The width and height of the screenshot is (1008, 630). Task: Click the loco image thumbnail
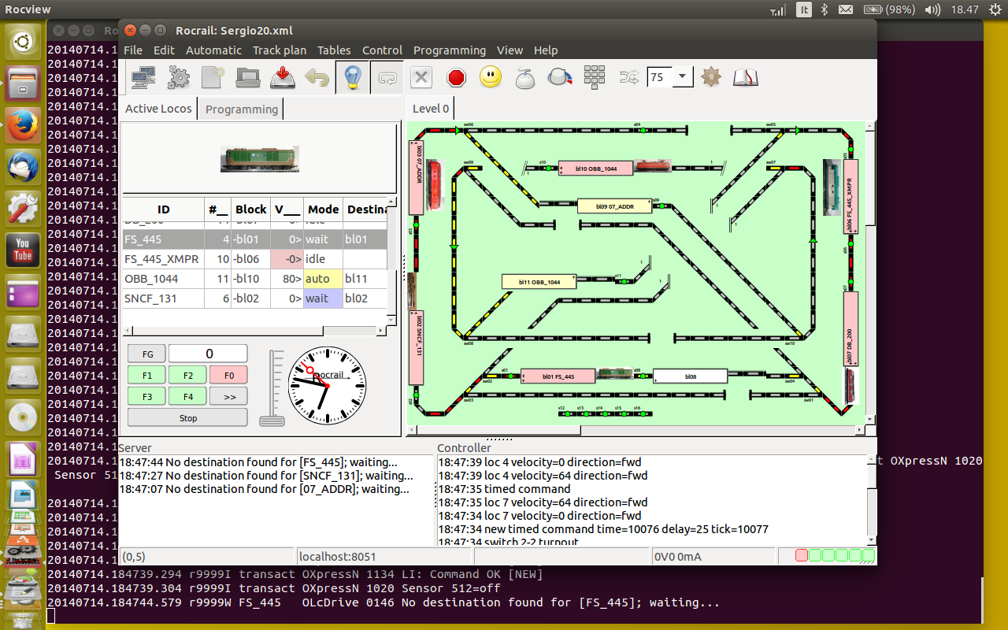(259, 158)
